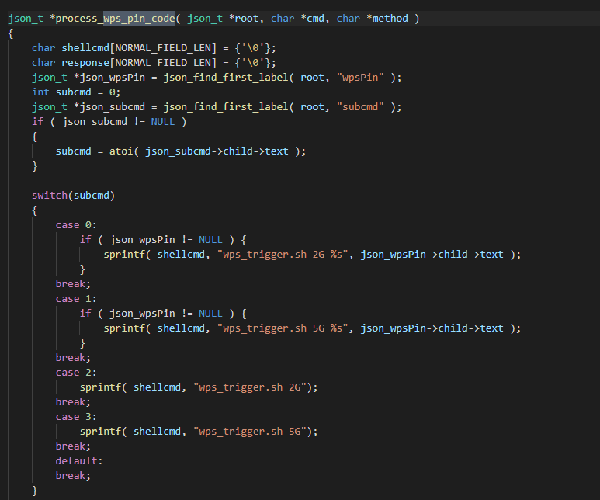Click the "subcmd" string literal
The width and height of the screenshot is (600, 500).
point(360,107)
